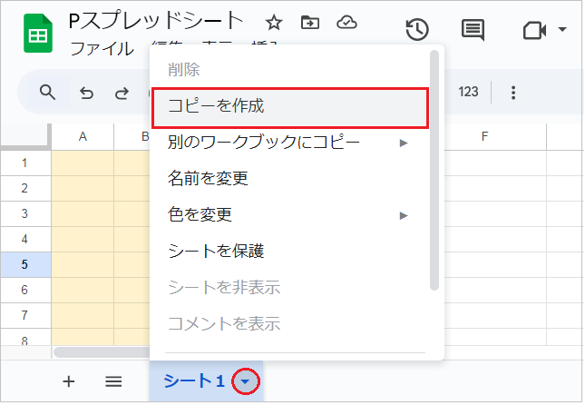
Task: Click シートを保護 menu entry
Action: [216, 252]
